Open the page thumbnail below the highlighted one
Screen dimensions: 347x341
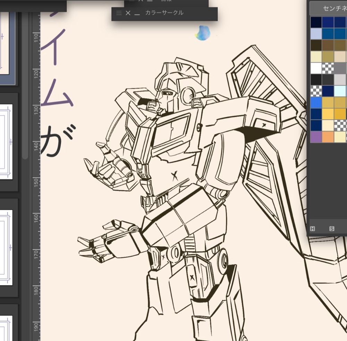coord(6,142)
